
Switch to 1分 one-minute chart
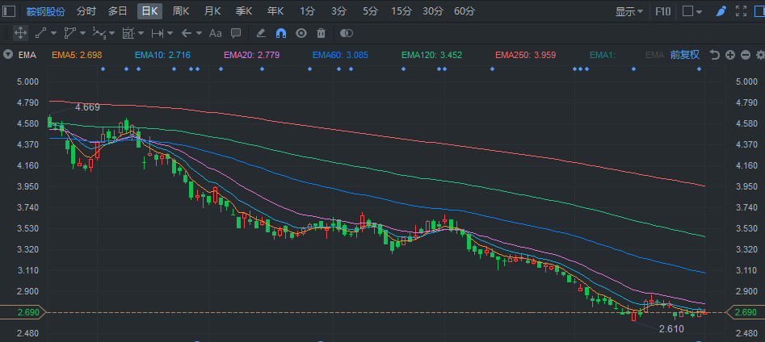307,10
